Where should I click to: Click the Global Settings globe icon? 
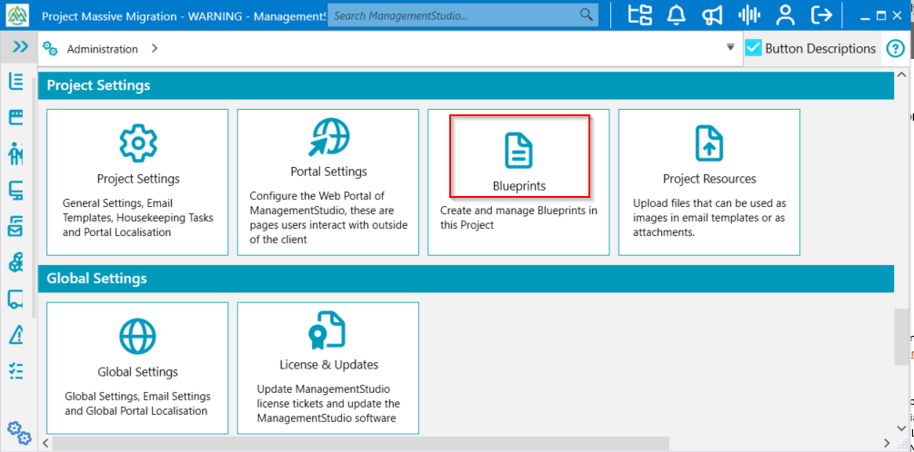pyautogui.click(x=137, y=336)
